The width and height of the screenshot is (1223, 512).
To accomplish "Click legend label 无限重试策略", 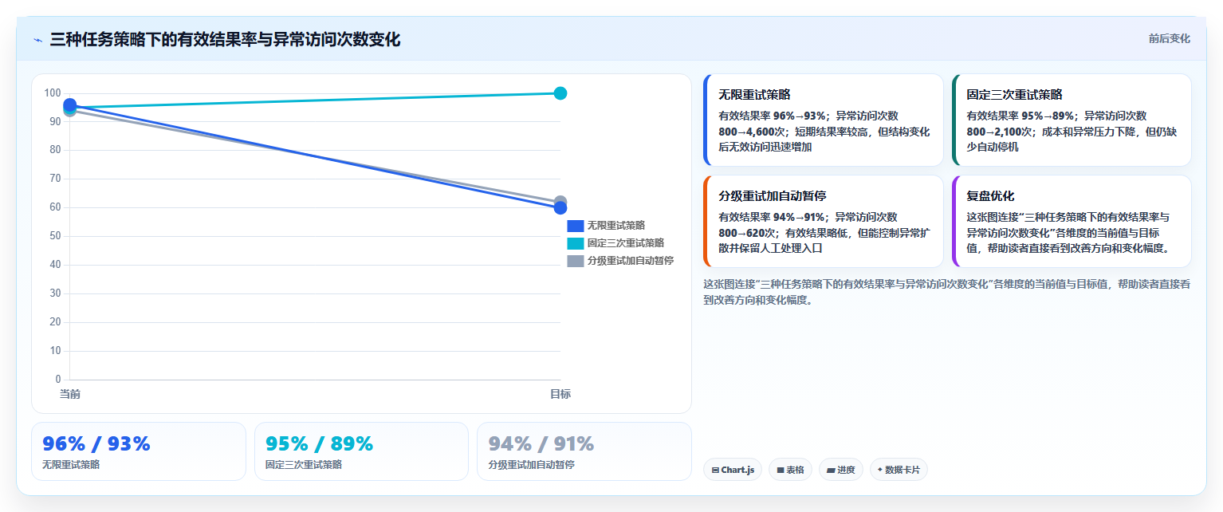I will point(616,226).
